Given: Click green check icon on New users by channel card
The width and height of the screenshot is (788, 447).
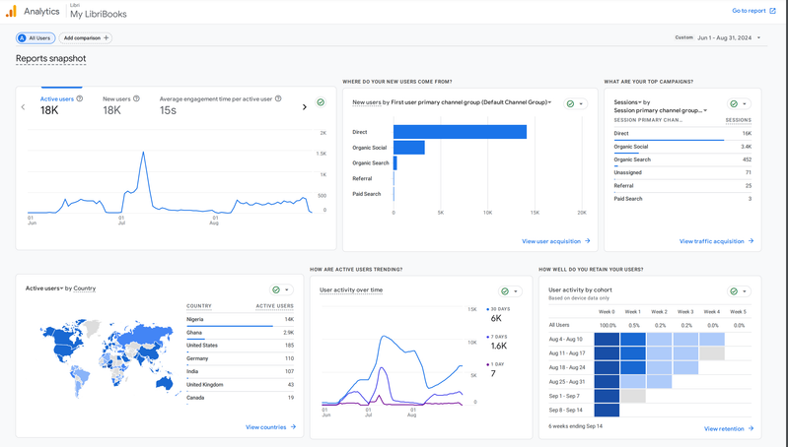Looking at the screenshot, I should coord(570,103).
